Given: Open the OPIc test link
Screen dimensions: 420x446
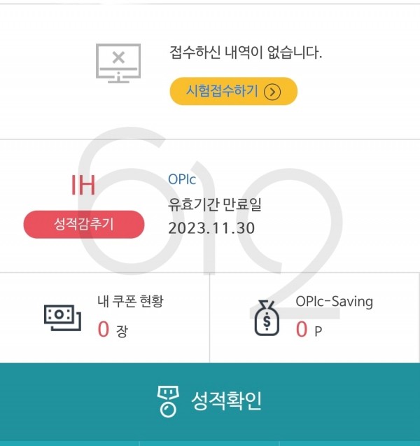Looking at the screenshot, I should pyautogui.click(x=182, y=179).
